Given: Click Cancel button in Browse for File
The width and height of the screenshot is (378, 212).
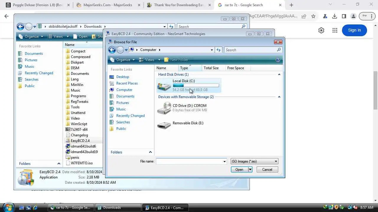Looking at the screenshot, I should pyautogui.click(x=267, y=170).
